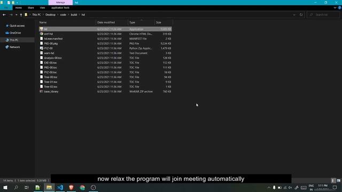Click the warn-hd text document icon
Screen dimensions: 342x192
point(42,53)
